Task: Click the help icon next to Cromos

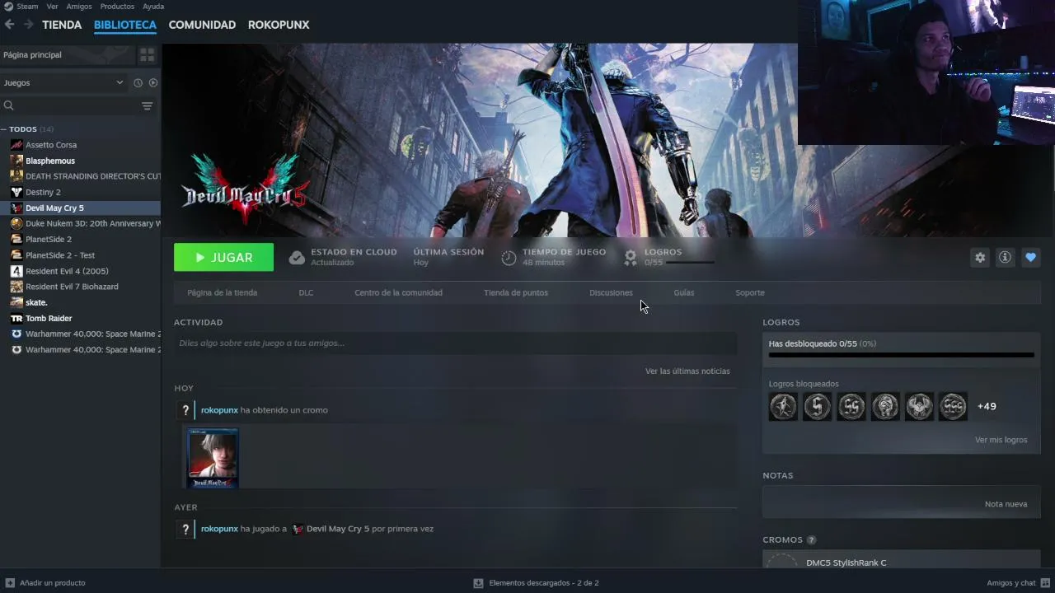Action: click(811, 540)
